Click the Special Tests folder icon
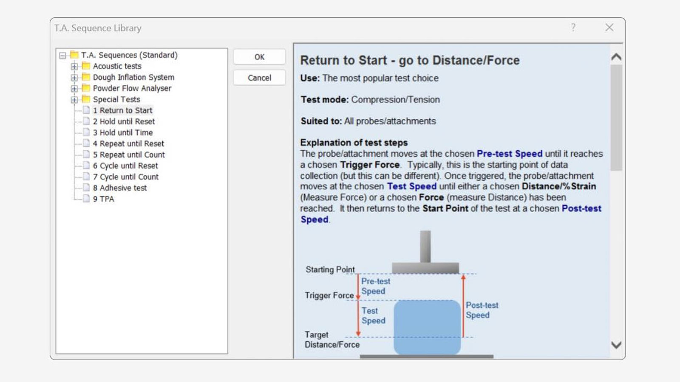This screenshot has width=680, height=382. [x=85, y=99]
